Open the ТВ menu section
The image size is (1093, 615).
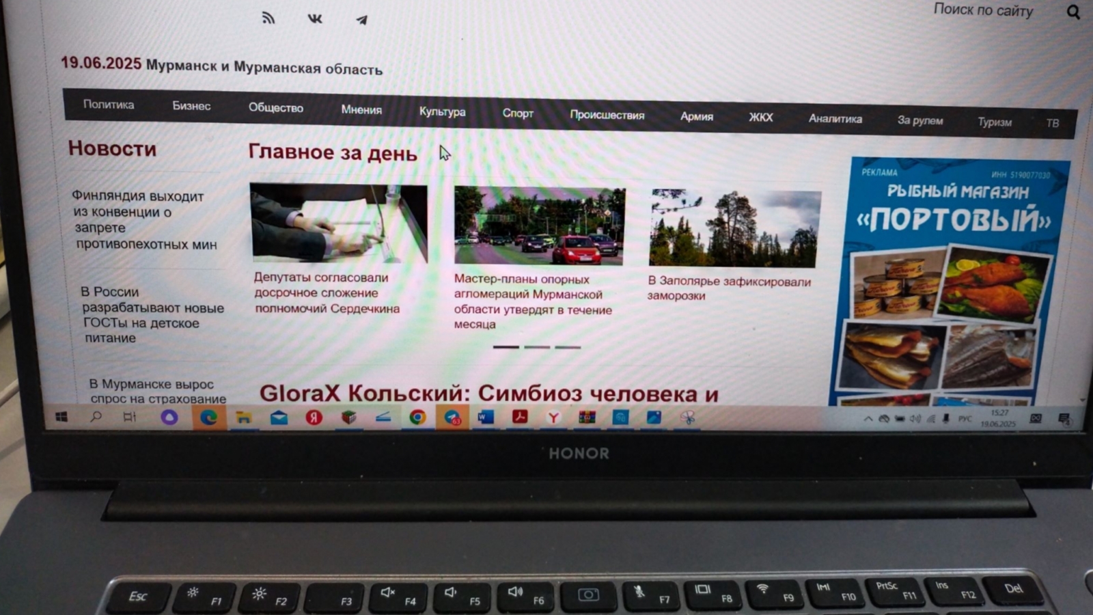1052,124
